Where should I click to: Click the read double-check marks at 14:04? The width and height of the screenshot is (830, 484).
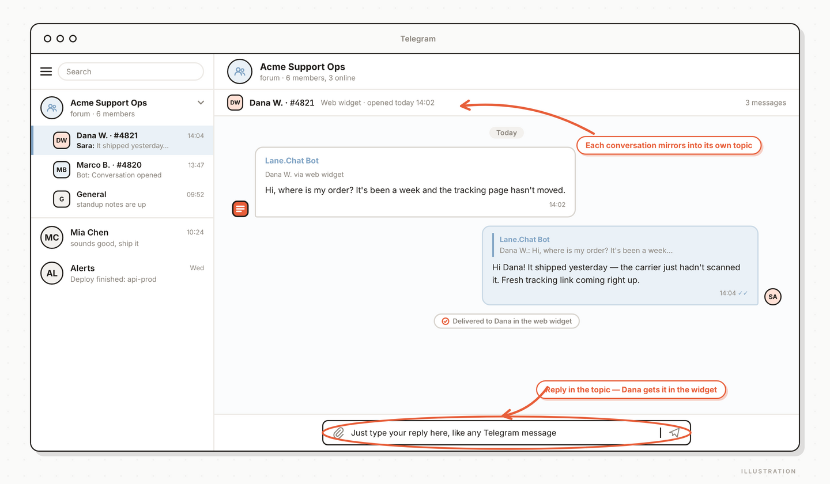click(744, 293)
